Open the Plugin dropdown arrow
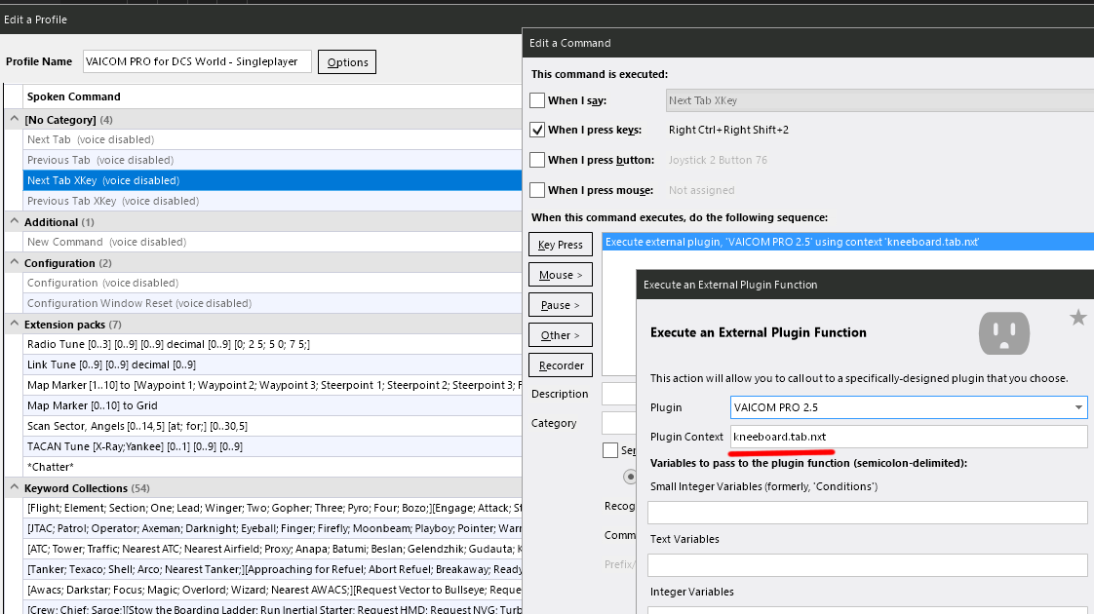 pos(1078,407)
